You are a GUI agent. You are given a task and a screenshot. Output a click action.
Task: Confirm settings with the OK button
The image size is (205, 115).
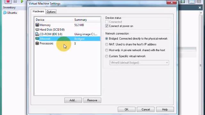pos(127,109)
